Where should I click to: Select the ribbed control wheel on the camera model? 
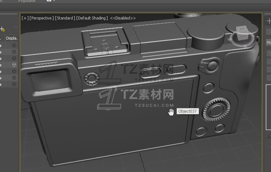tap(216, 110)
